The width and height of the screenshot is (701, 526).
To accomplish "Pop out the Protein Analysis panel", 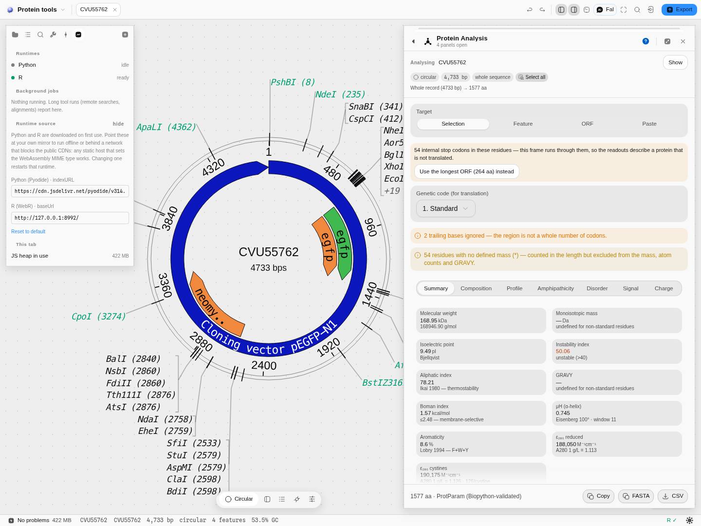I will (x=667, y=41).
